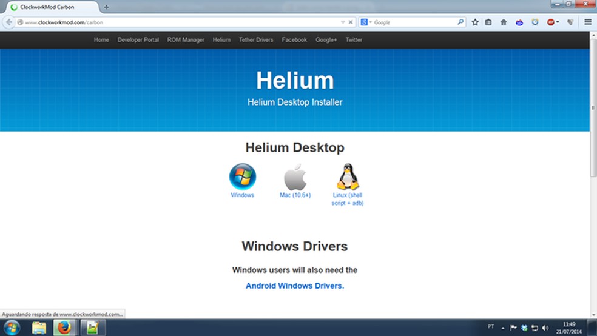The width and height of the screenshot is (597, 336).
Task: Click the PT language indicator
Action: pos(491,326)
